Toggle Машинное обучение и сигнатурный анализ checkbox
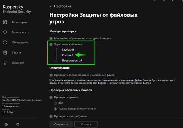 point(51,38)
